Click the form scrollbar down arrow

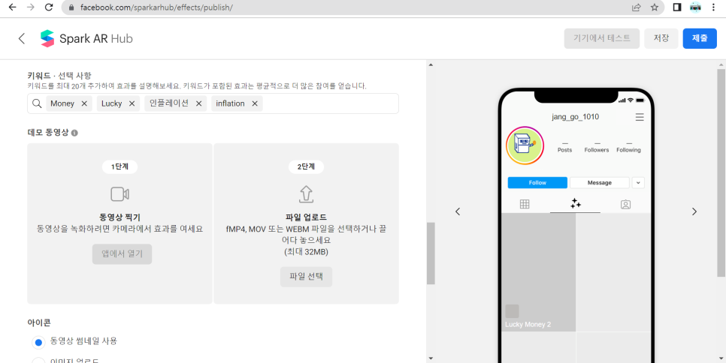pyautogui.click(x=431, y=358)
